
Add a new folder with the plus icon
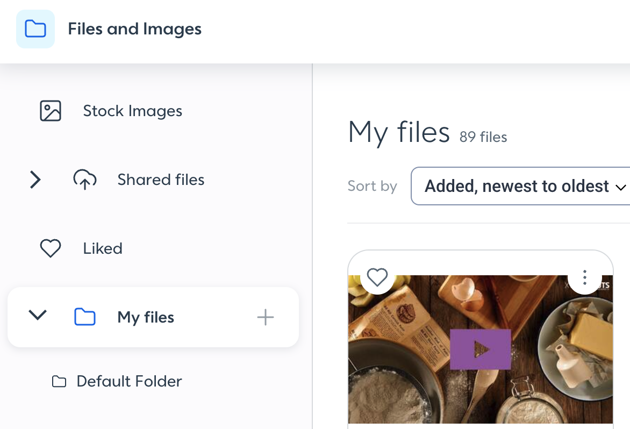click(265, 317)
